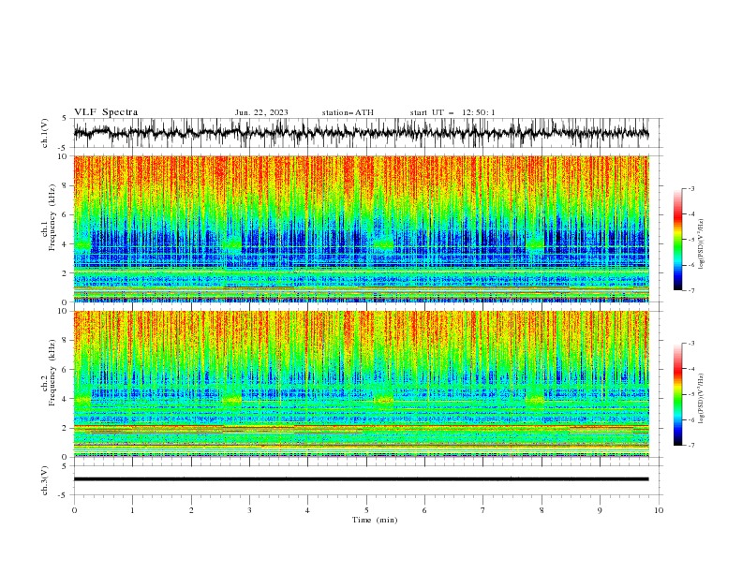This screenshot has width=742, height=573.
Task: Click the log(PSD) label of the ch.1 colorbar
Action: pos(701,244)
